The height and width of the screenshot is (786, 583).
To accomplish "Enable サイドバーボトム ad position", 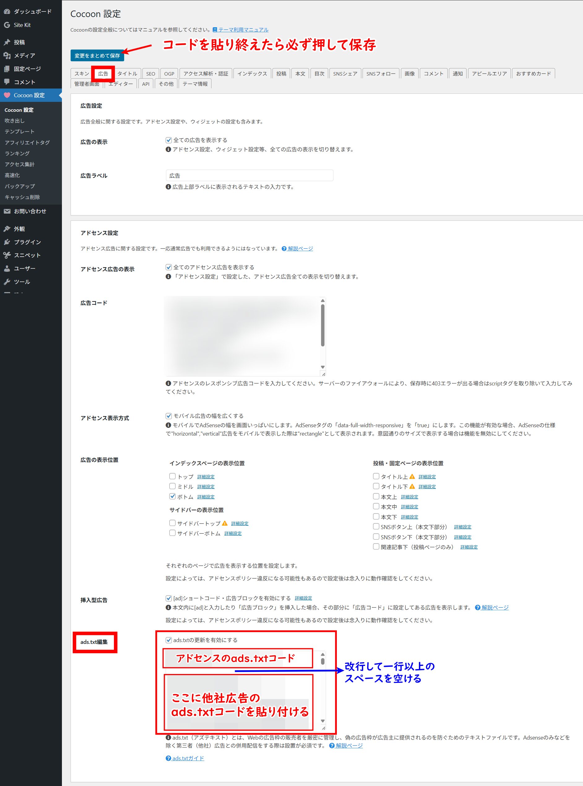I will [x=172, y=533].
